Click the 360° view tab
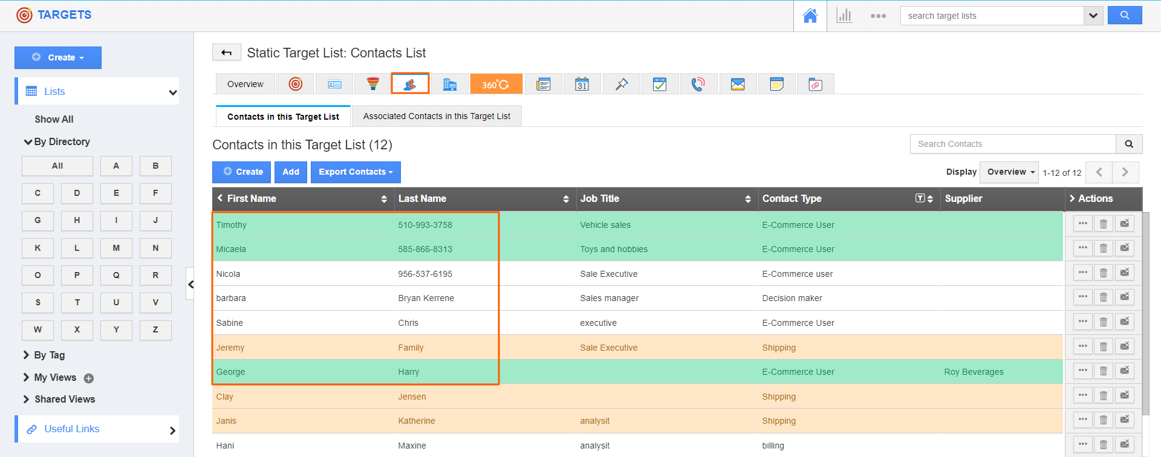 495,84
